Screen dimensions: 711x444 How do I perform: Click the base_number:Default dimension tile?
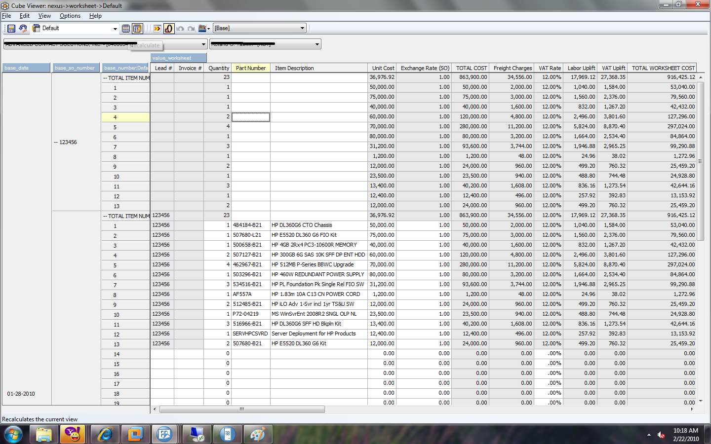(x=125, y=68)
